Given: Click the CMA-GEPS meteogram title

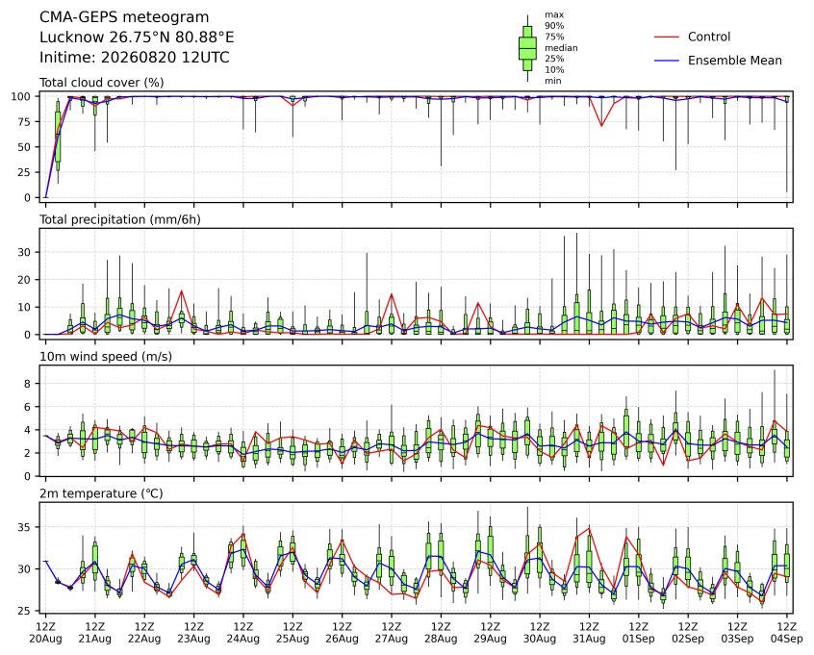Looking at the screenshot, I should (x=124, y=17).
